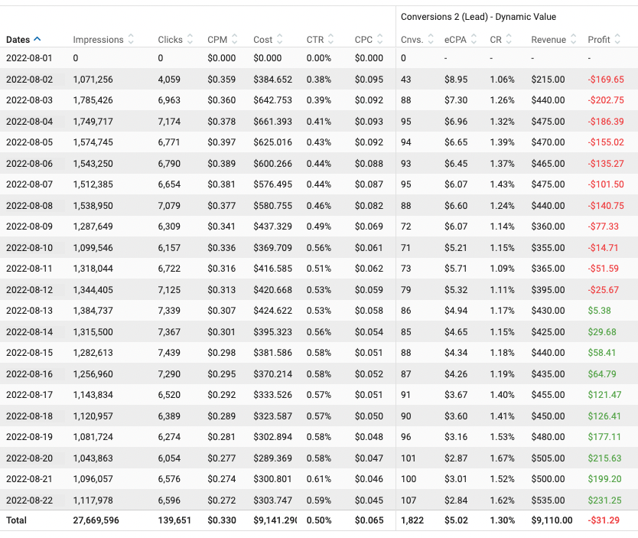
Task: Click the CR column header text
Action: point(496,40)
